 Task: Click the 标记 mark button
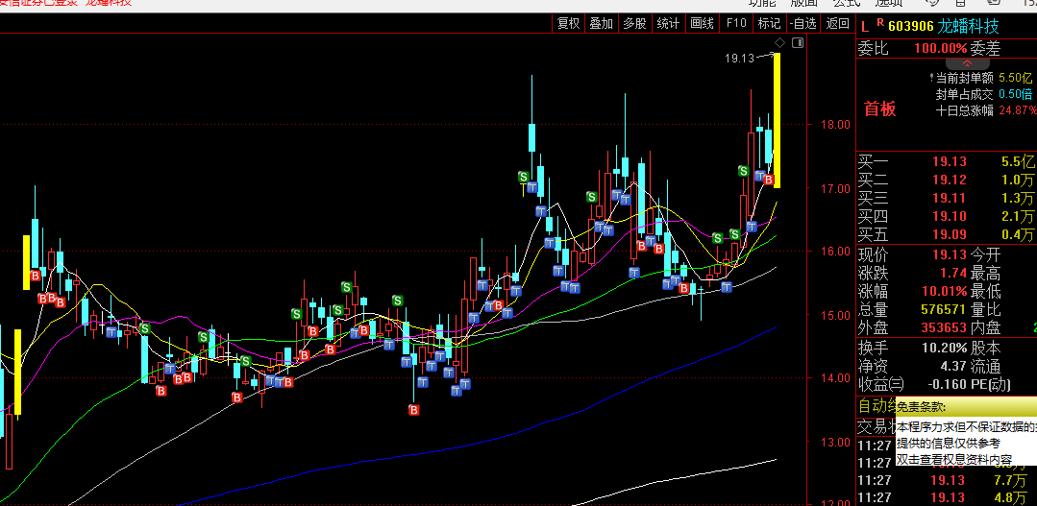pos(769,23)
